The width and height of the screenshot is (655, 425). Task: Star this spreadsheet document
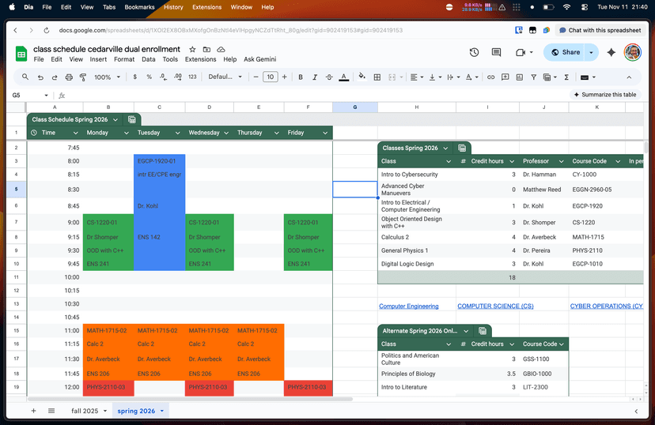point(192,49)
